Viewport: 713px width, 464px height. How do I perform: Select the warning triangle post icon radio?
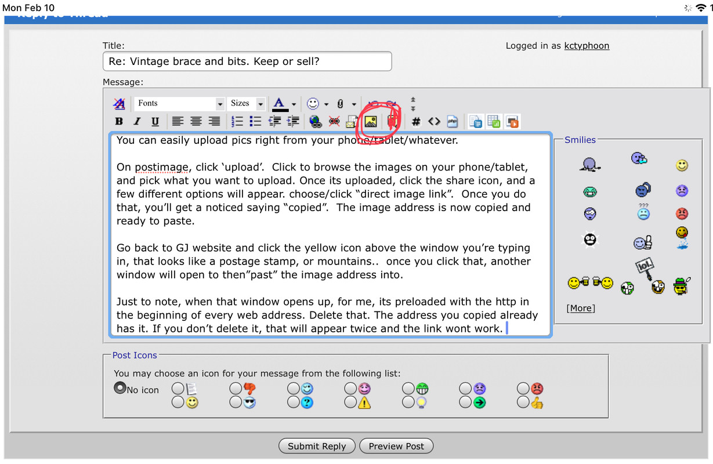[350, 402]
